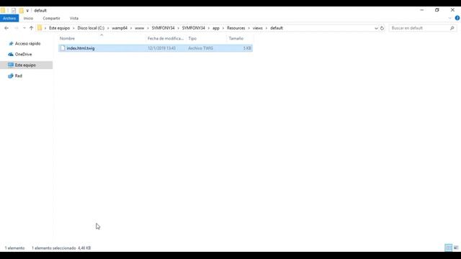Click the Acceso rápido star icon
Viewport: 461px width, 259px height.
[11, 43]
